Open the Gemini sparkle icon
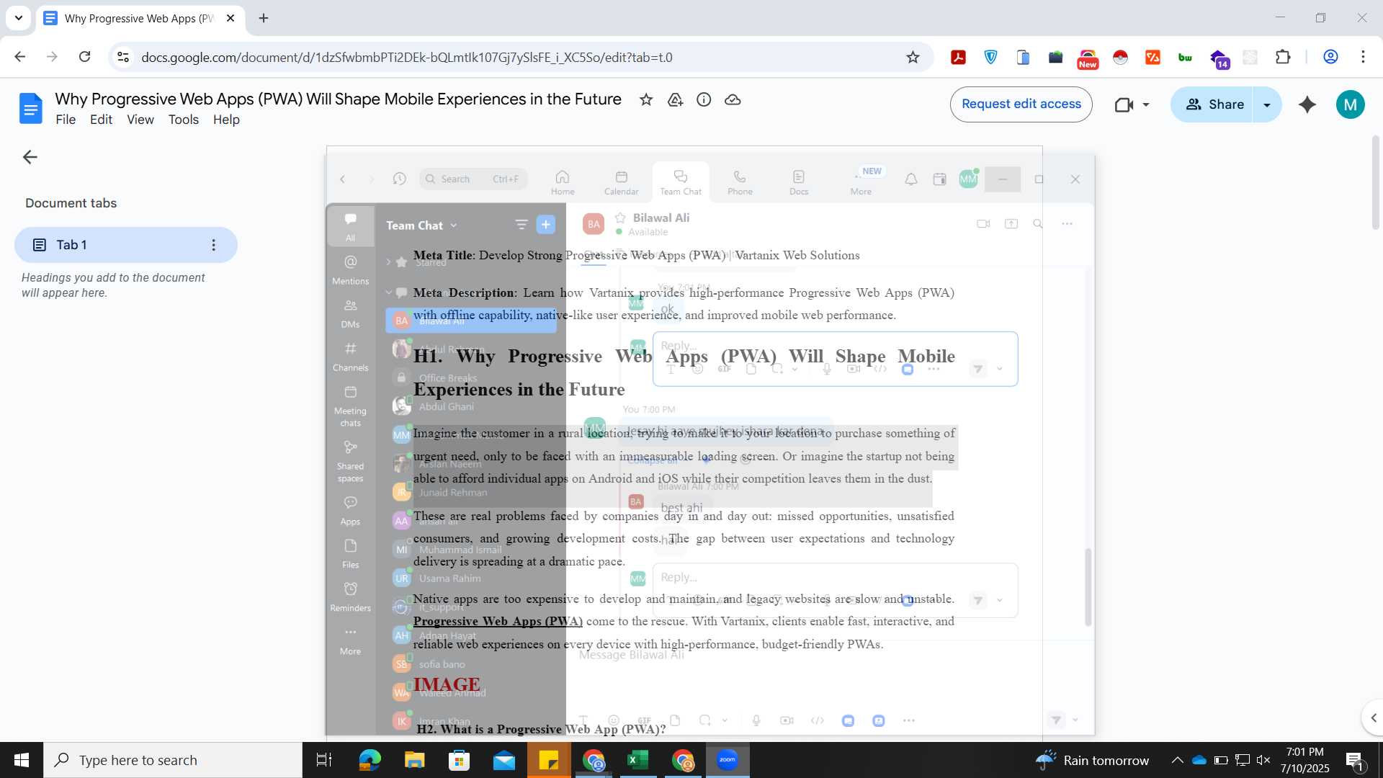 click(1307, 104)
